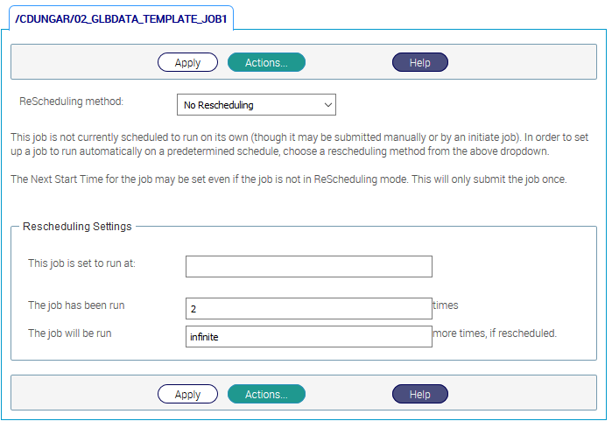
Task: Click the 'This job is set to run at:' label
Action: pos(82,263)
